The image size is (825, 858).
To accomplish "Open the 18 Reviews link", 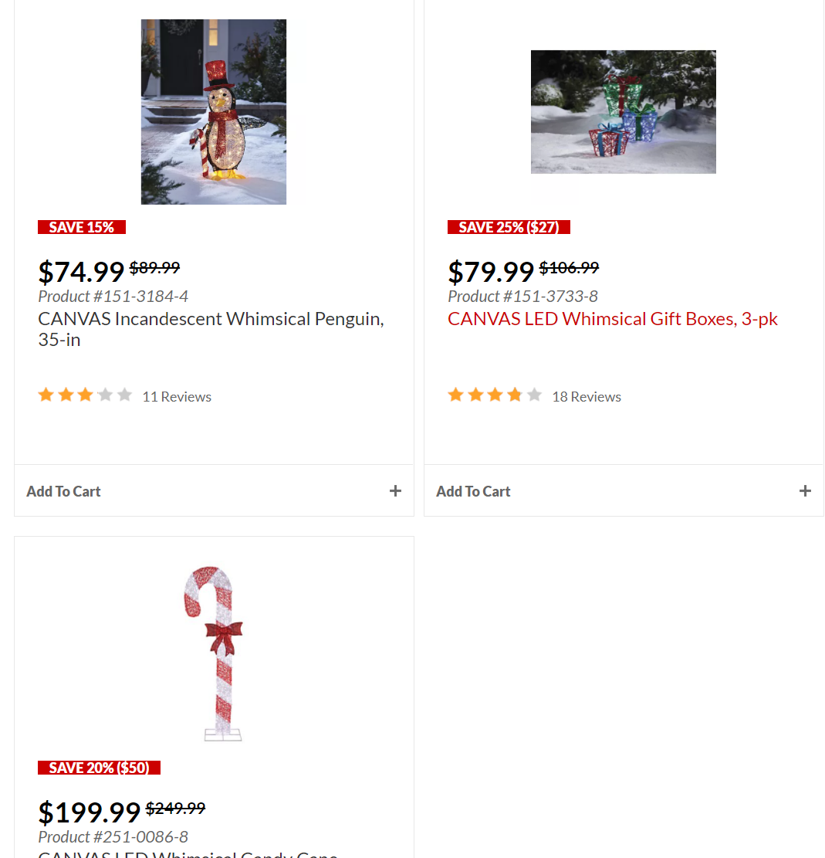I will click(x=587, y=397).
